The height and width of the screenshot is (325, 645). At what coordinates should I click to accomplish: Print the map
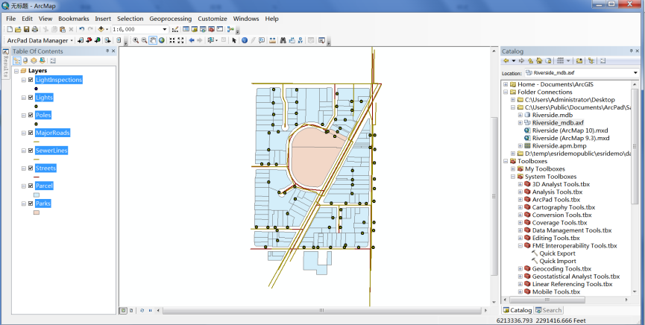tap(34, 29)
